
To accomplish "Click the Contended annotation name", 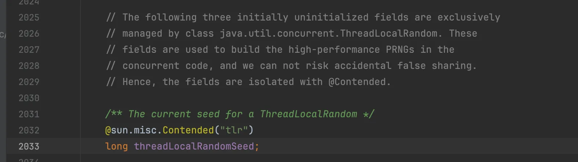I will pyautogui.click(x=188, y=130).
